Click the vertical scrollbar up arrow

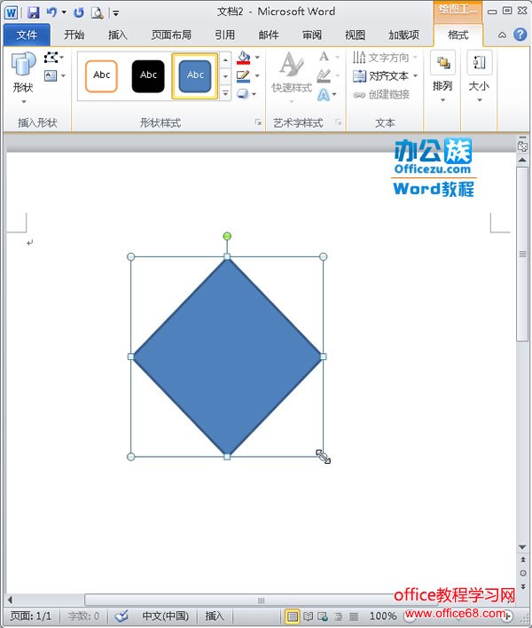(522, 160)
